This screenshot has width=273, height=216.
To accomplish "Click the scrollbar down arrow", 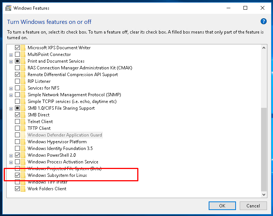I will click(264, 195).
